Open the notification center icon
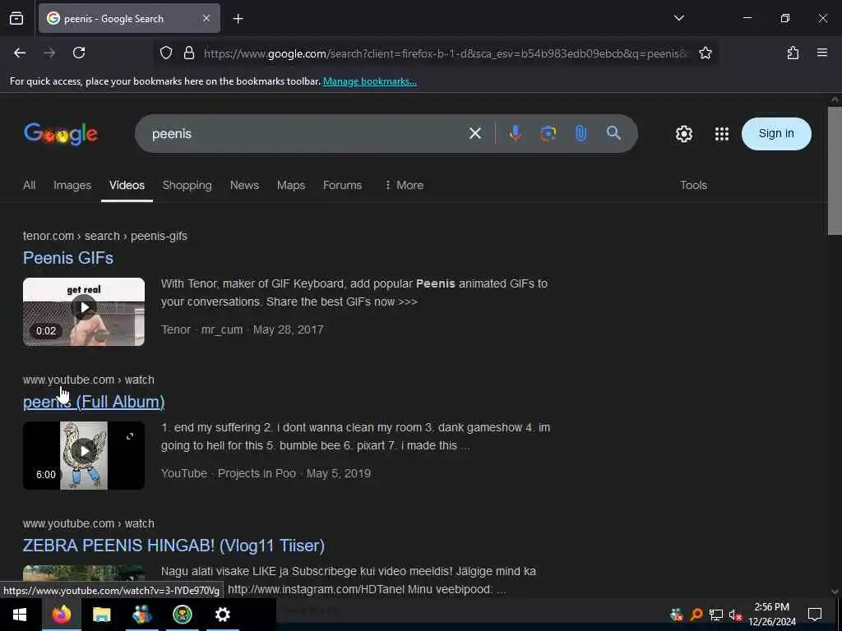This screenshot has height=631, width=842. point(815,615)
